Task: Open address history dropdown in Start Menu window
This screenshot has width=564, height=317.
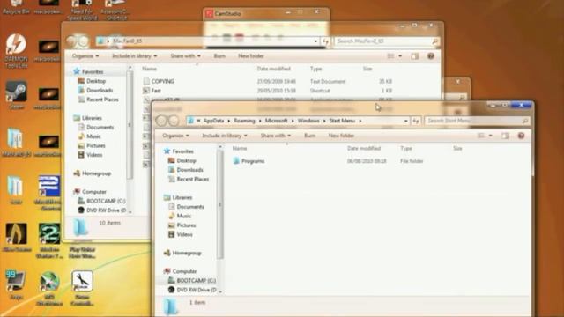Action: (x=405, y=121)
